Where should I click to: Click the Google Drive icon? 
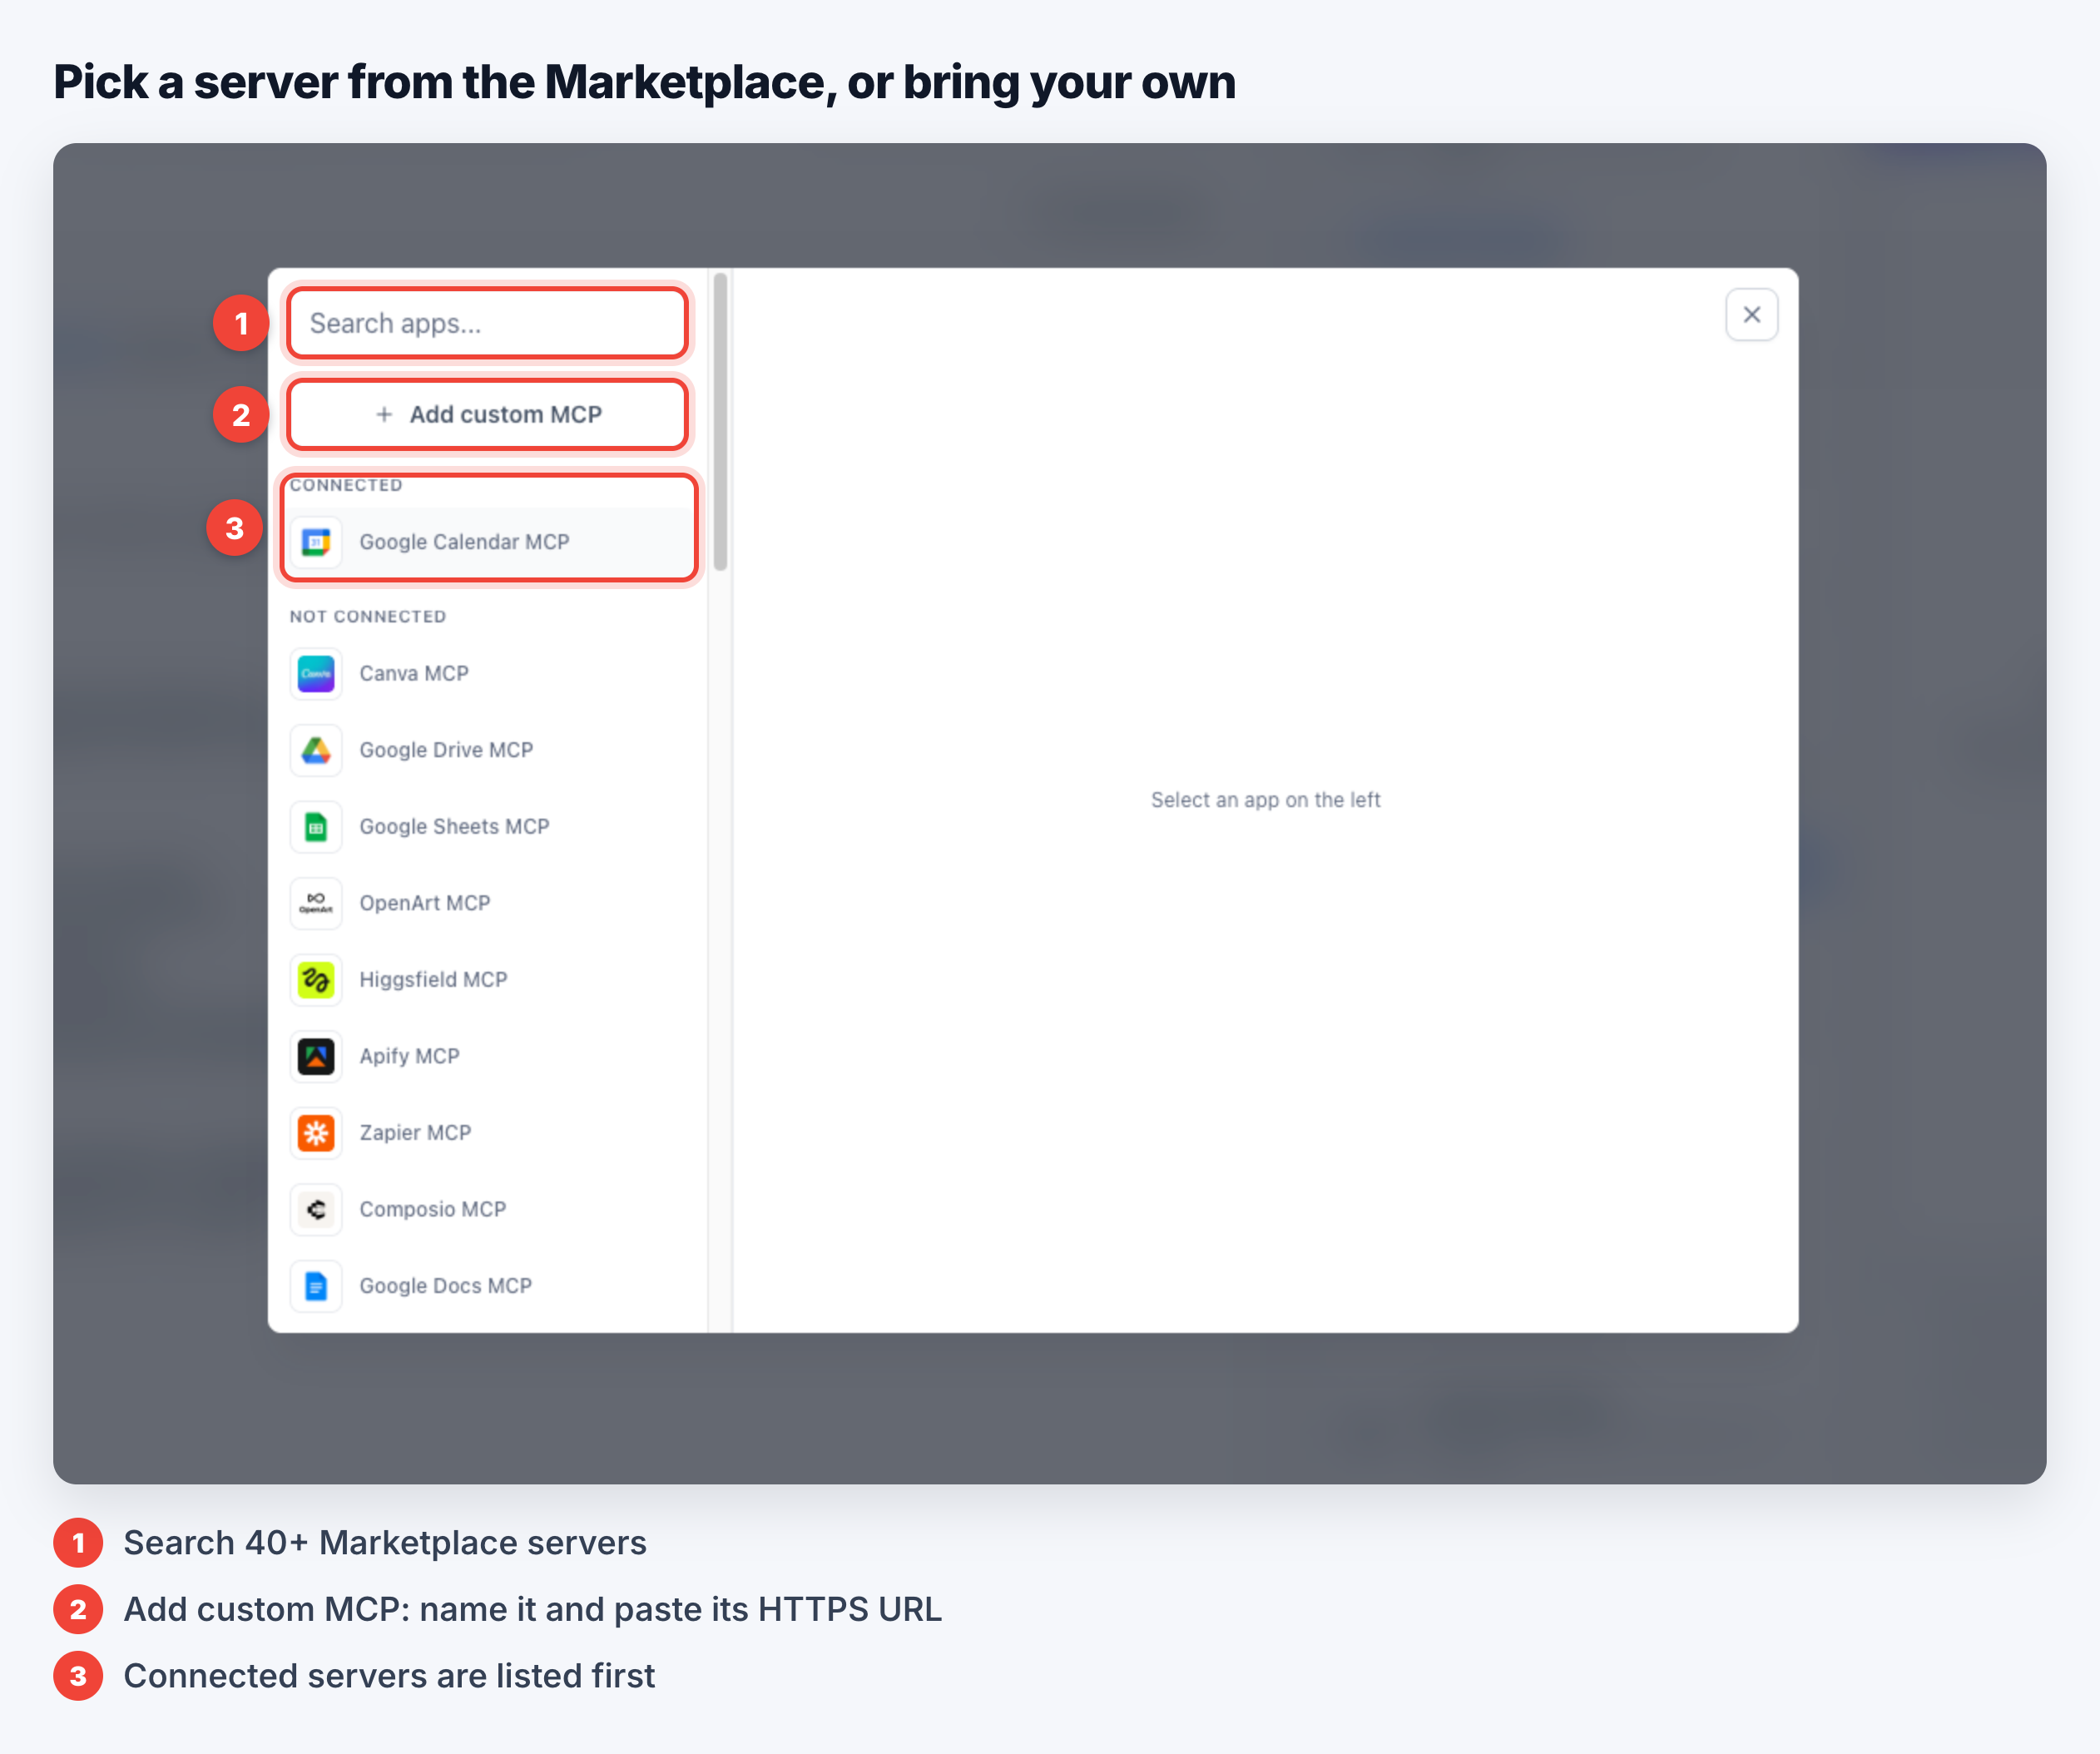coord(316,750)
